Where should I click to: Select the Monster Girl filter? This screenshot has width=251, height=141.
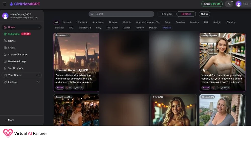pyautogui.click(x=85, y=28)
